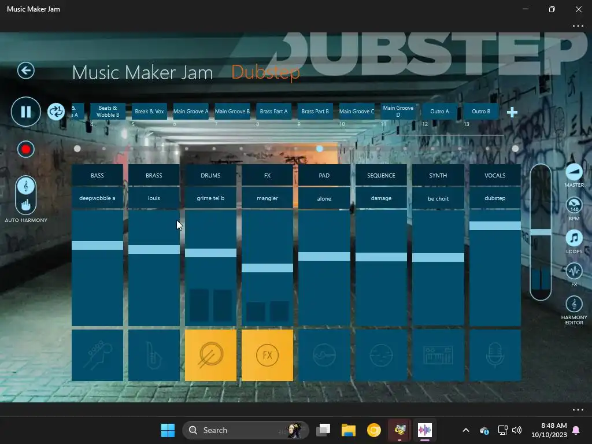
Task: Click the highlighted playhead dot on timeline
Action: coord(319,149)
